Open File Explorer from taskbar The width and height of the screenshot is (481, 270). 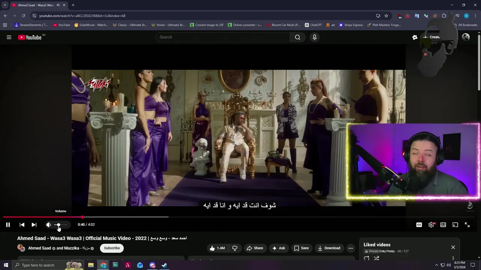pyautogui.click(x=91, y=265)
